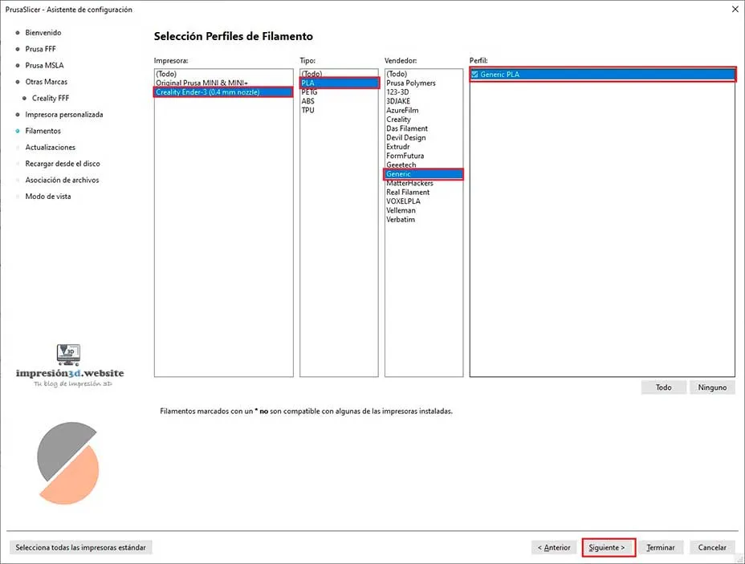This screenshot has width=745, height=564.
Task: Choose Generic vendor
Action: [x=423, y=174]
